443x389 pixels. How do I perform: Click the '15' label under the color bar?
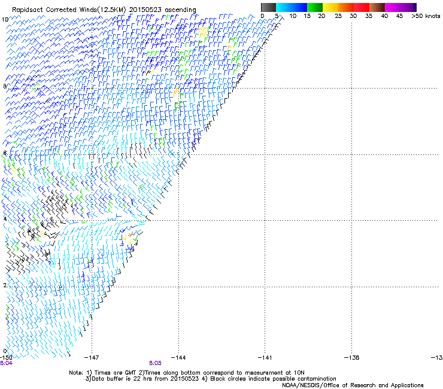click(x=307, y=16)
